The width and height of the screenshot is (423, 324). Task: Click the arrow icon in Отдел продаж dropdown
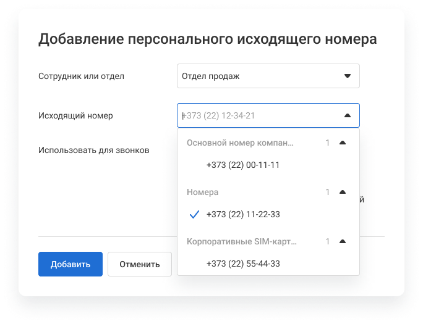(347, 77)
